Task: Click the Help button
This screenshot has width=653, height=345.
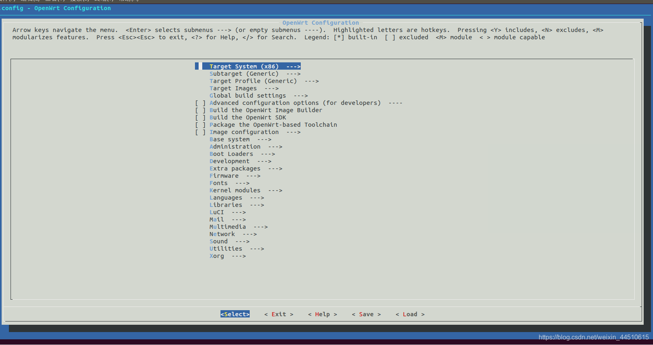Action: [323, 314]
